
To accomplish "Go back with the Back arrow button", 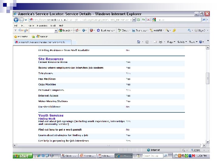I will pos(16,20).
